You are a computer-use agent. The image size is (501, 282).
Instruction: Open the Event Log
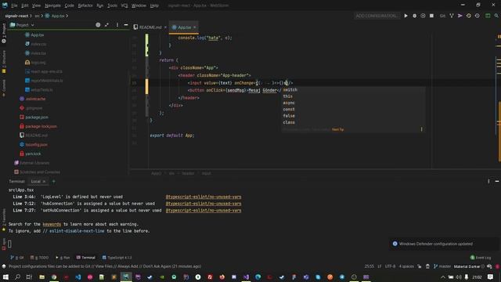point(481,258)
